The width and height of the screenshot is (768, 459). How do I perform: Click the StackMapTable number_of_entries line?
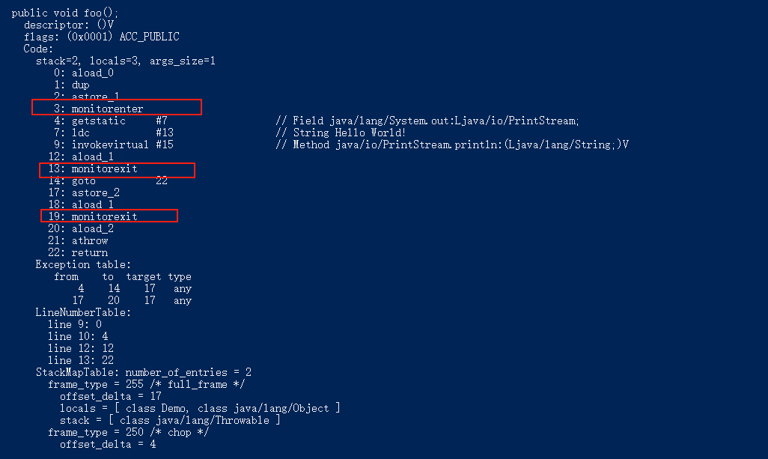144,372
